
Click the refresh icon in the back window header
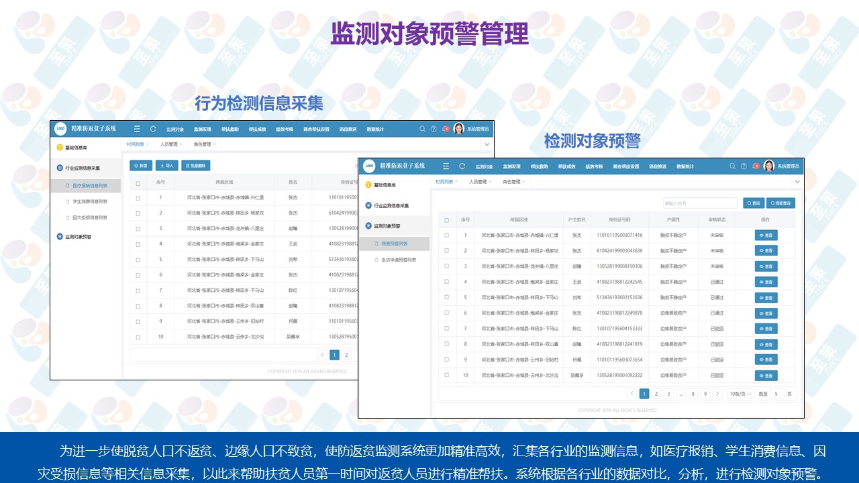(153, 129)
